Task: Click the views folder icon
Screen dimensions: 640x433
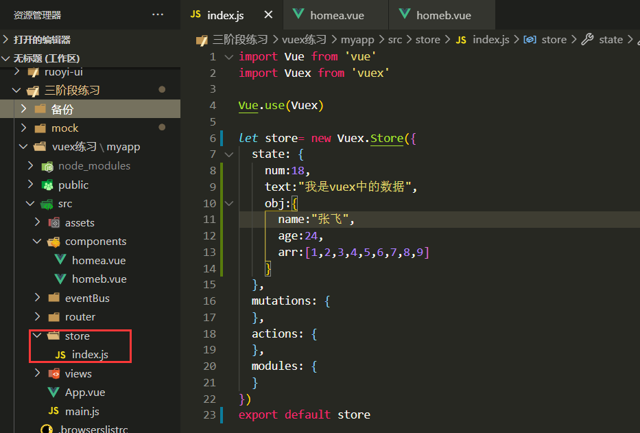Action: tap(54, 373)
